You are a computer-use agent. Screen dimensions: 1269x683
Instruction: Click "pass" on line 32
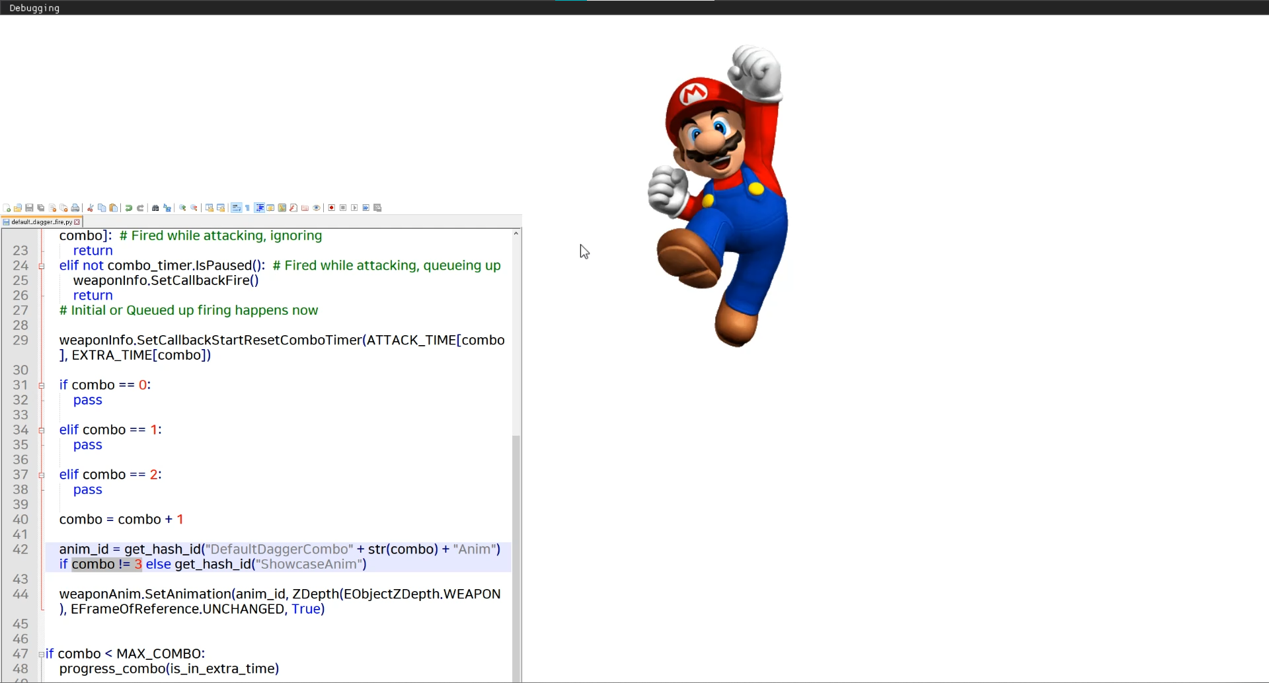pyautogui.click(x=87, y=400)
